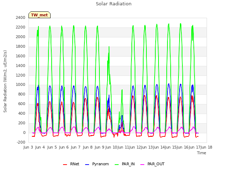Click the Jun 3 x-axis date label
Viewport: 228px width, 171px height.
[x=28, y=147]
